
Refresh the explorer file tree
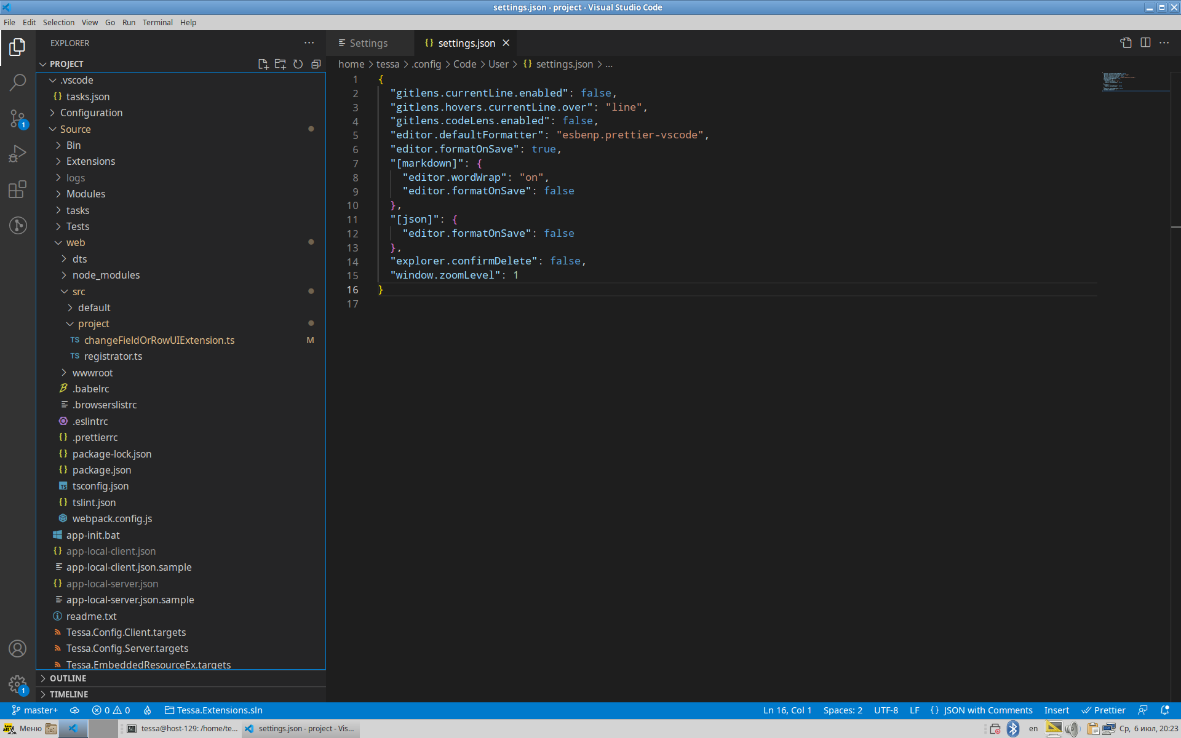tap(298, 64)
